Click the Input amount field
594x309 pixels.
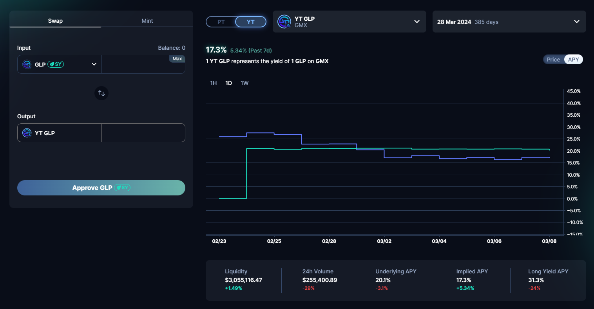pyautogui.click(x=143, y=64)
